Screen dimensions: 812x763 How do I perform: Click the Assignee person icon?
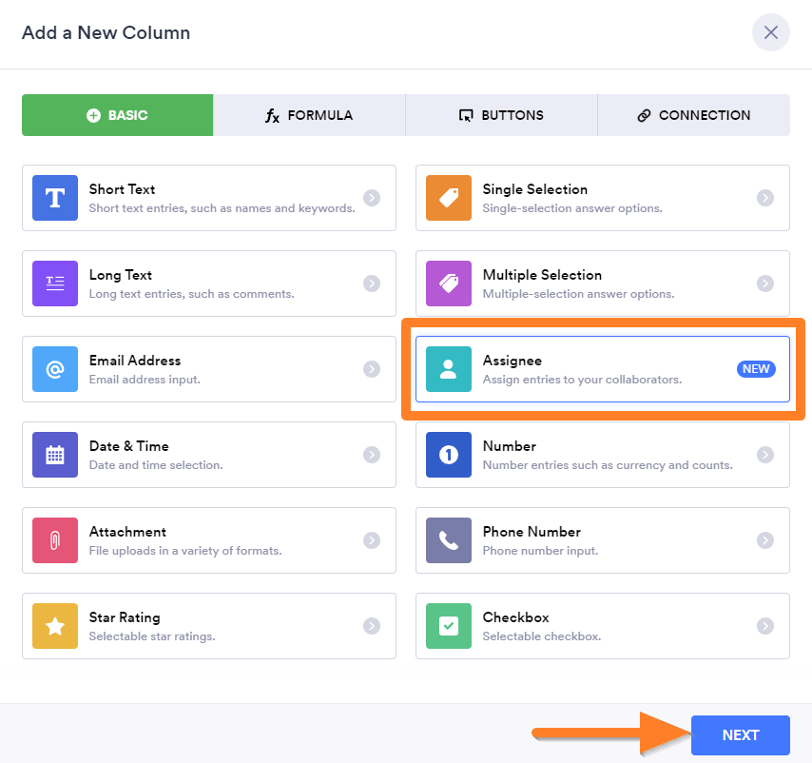click(449, 369)
